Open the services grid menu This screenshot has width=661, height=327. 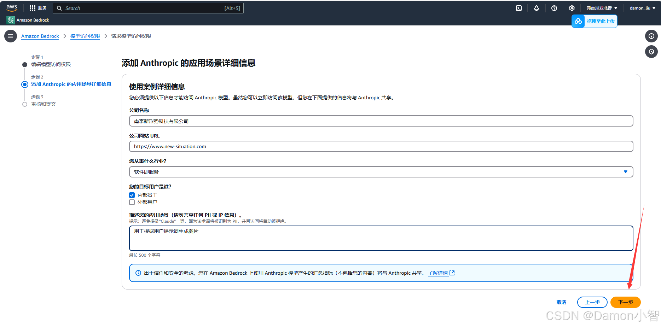click(33, 8)
